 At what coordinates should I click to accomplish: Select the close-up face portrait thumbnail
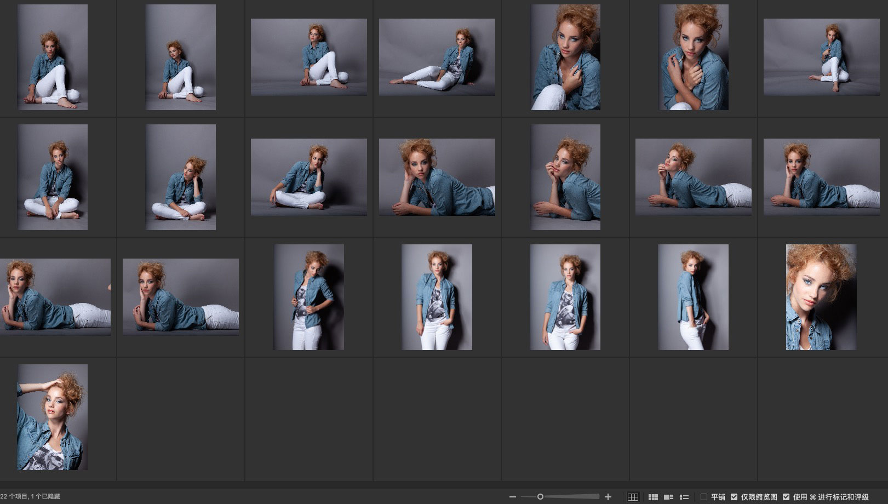821,297
